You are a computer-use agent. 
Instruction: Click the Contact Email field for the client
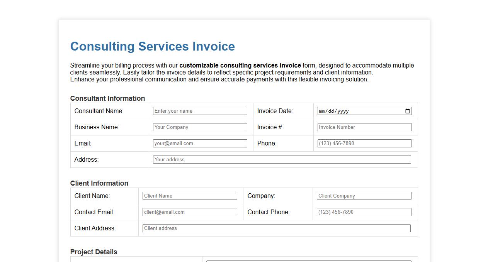point(189,212)
